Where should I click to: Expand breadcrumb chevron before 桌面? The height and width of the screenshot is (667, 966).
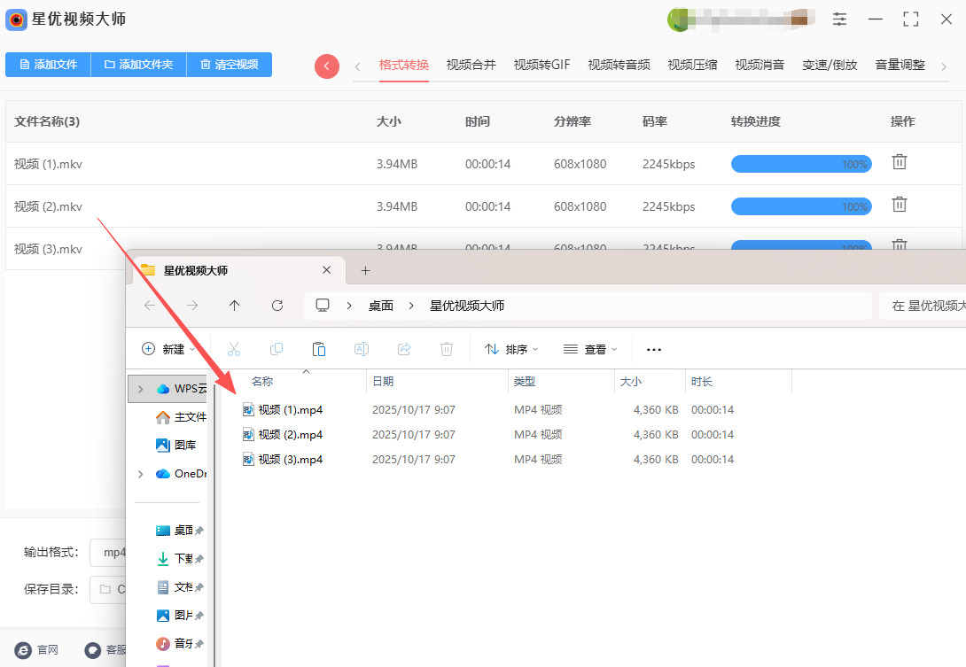[348, 306]
